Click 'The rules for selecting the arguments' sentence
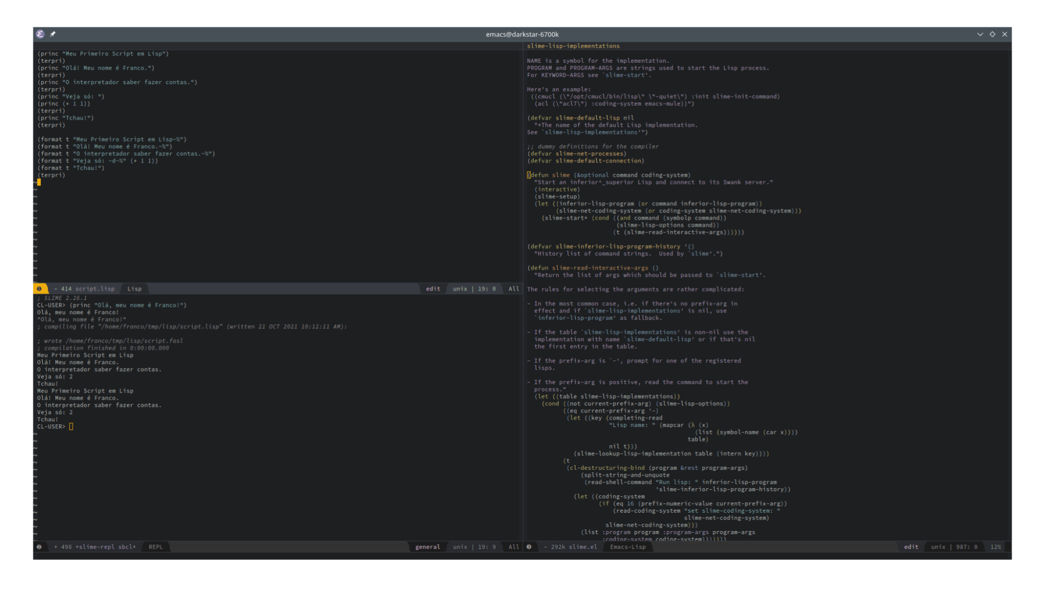Screen dimensions: 1045x599 (635, 289)
